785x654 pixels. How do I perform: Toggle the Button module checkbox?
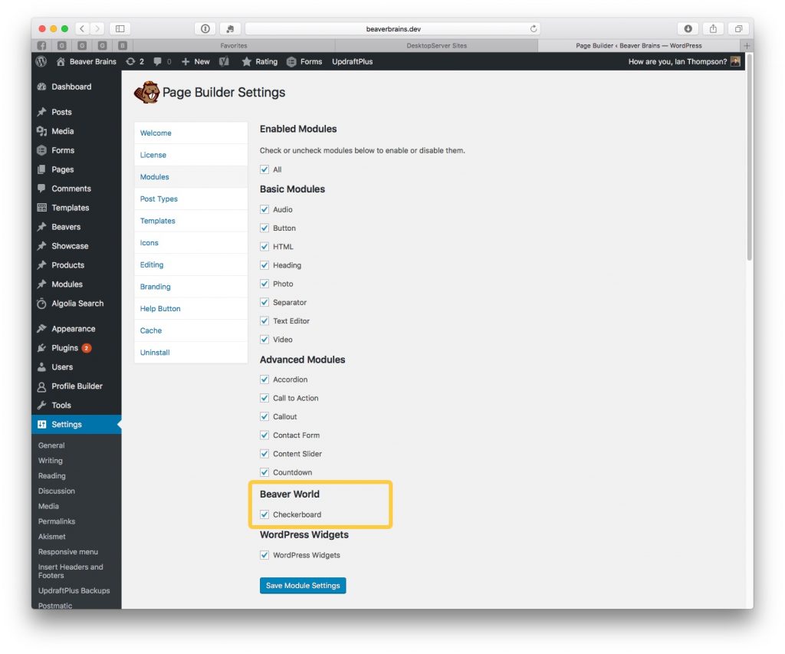264,228
